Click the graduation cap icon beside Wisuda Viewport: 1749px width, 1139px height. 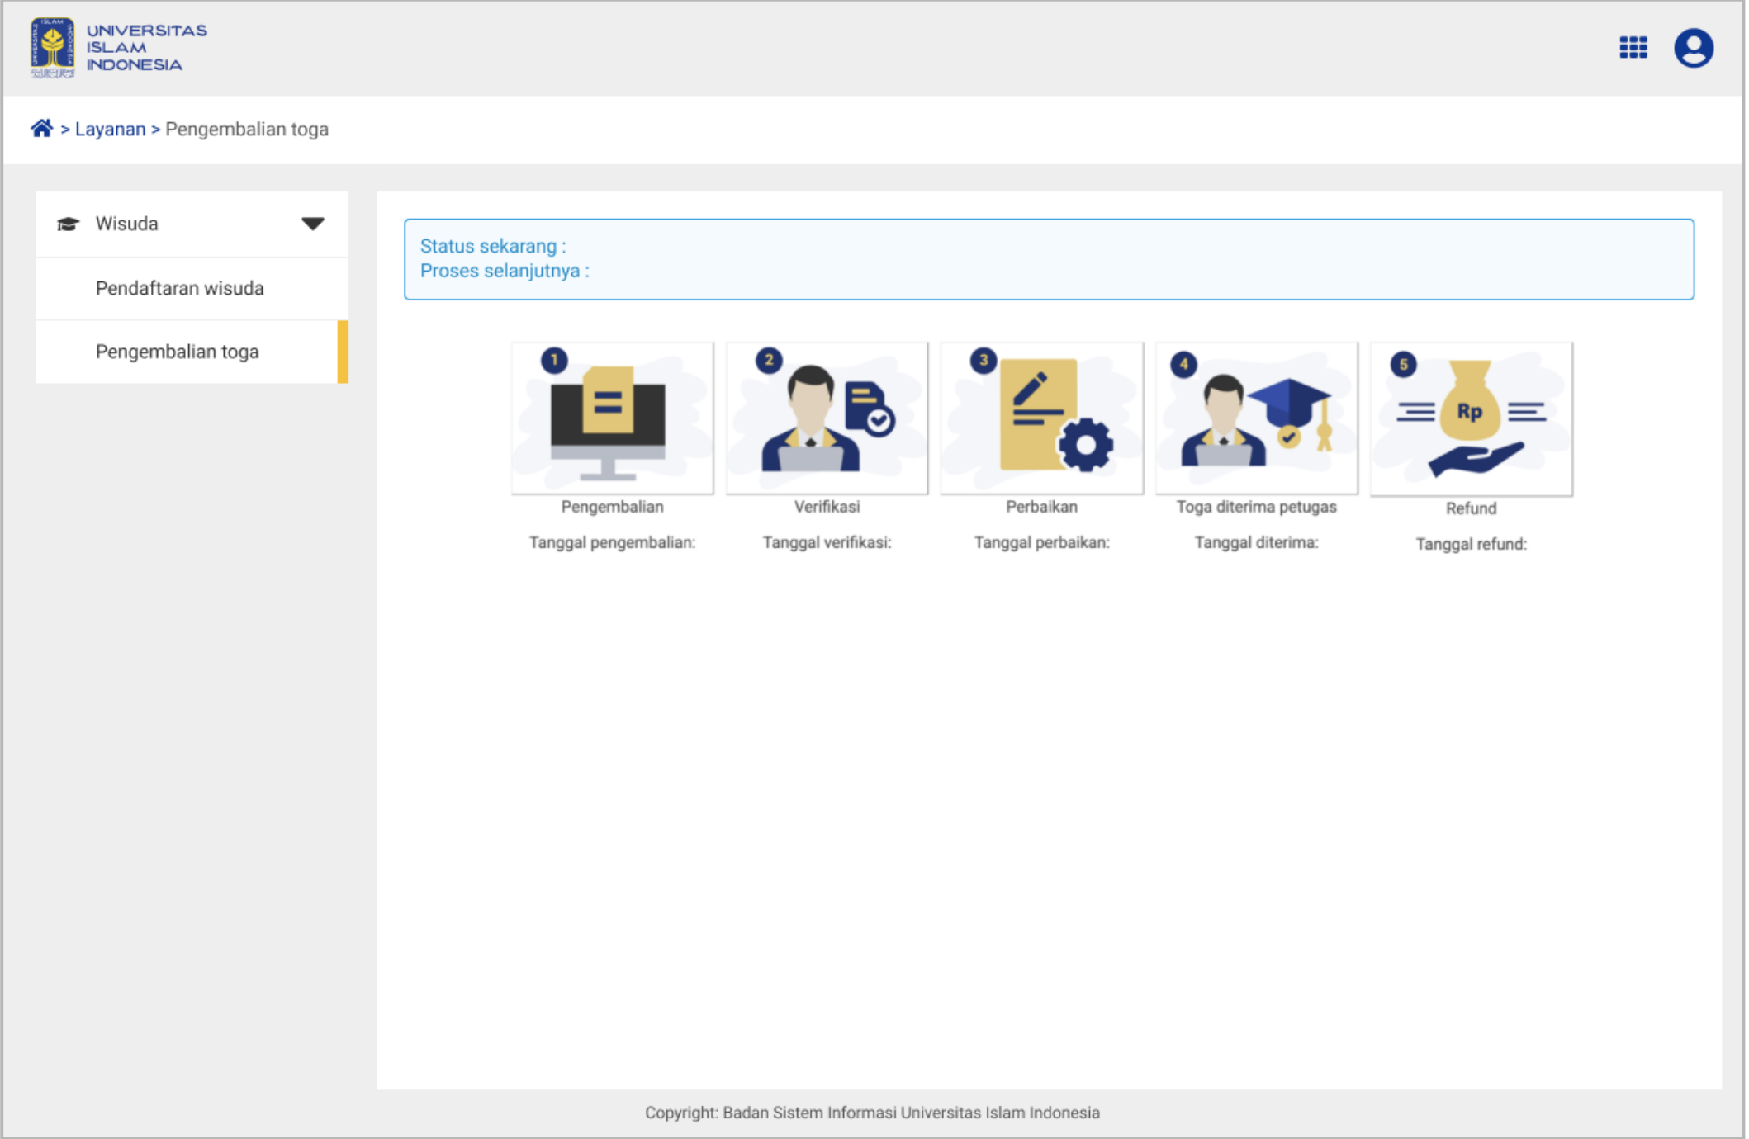68,224
